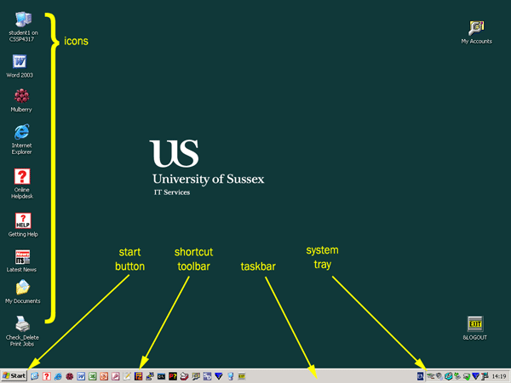Launch Internet Explorer from the shortcut toolbar
Image resolution: width=511 pixels, height=383 pixels.
(58, 376)
